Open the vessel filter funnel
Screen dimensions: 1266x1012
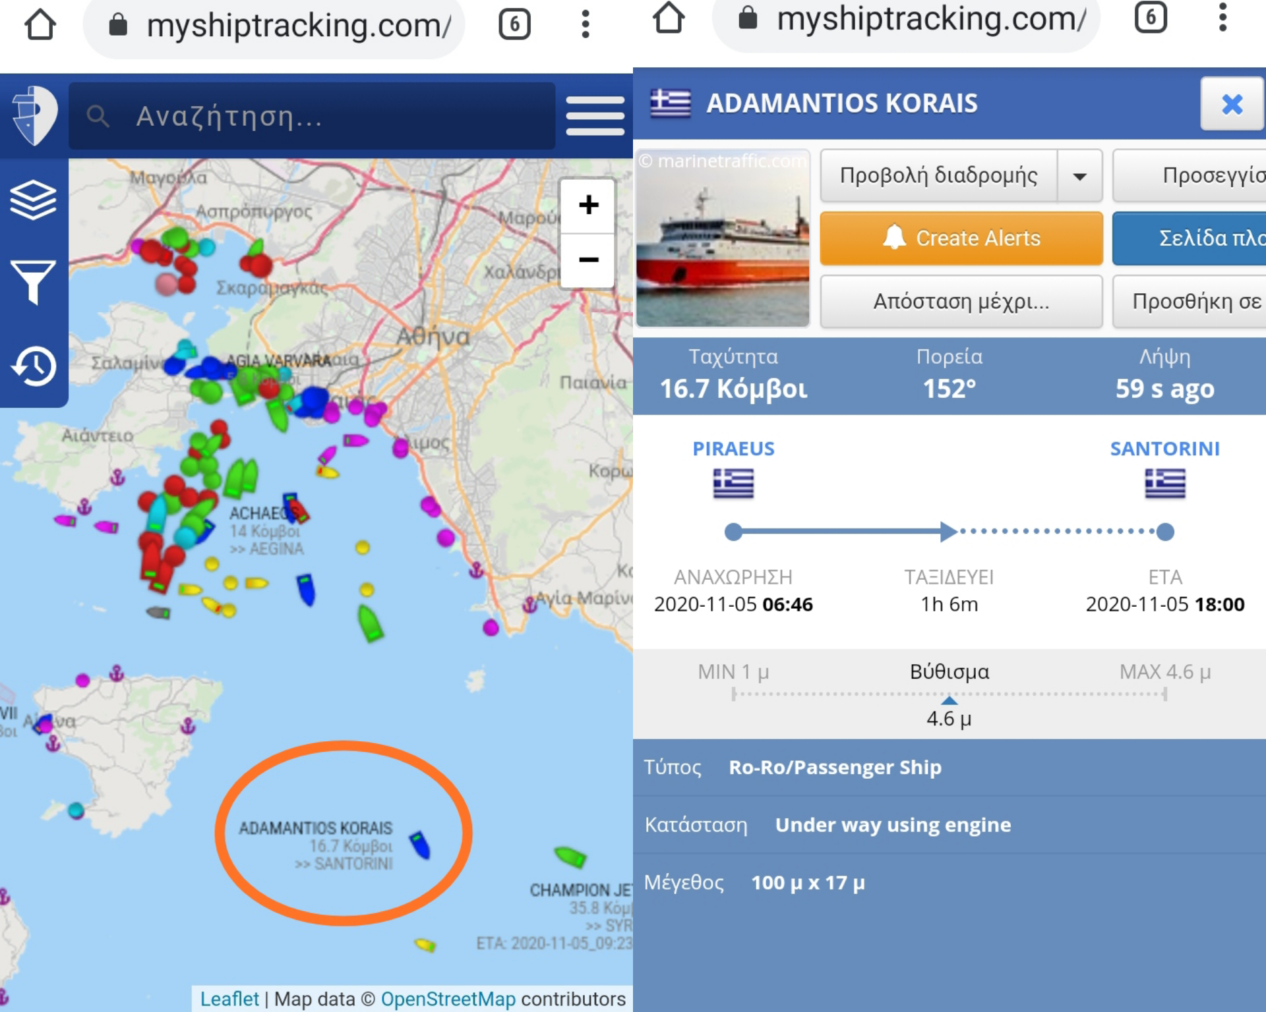pos(33,282)
